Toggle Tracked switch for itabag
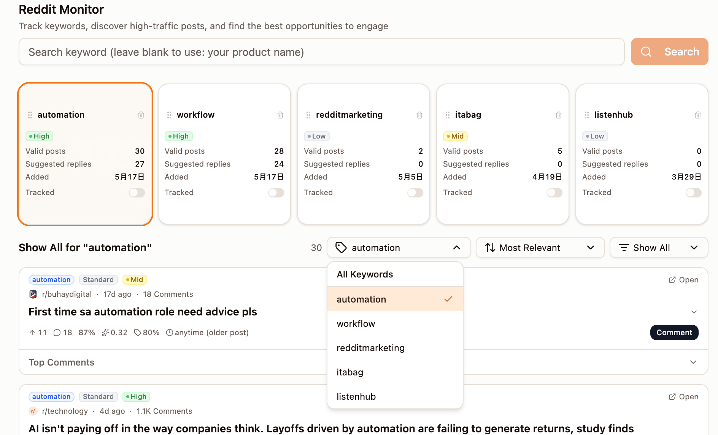The width and height of the screenshot is (718, 435). click(x=554, y=192)
